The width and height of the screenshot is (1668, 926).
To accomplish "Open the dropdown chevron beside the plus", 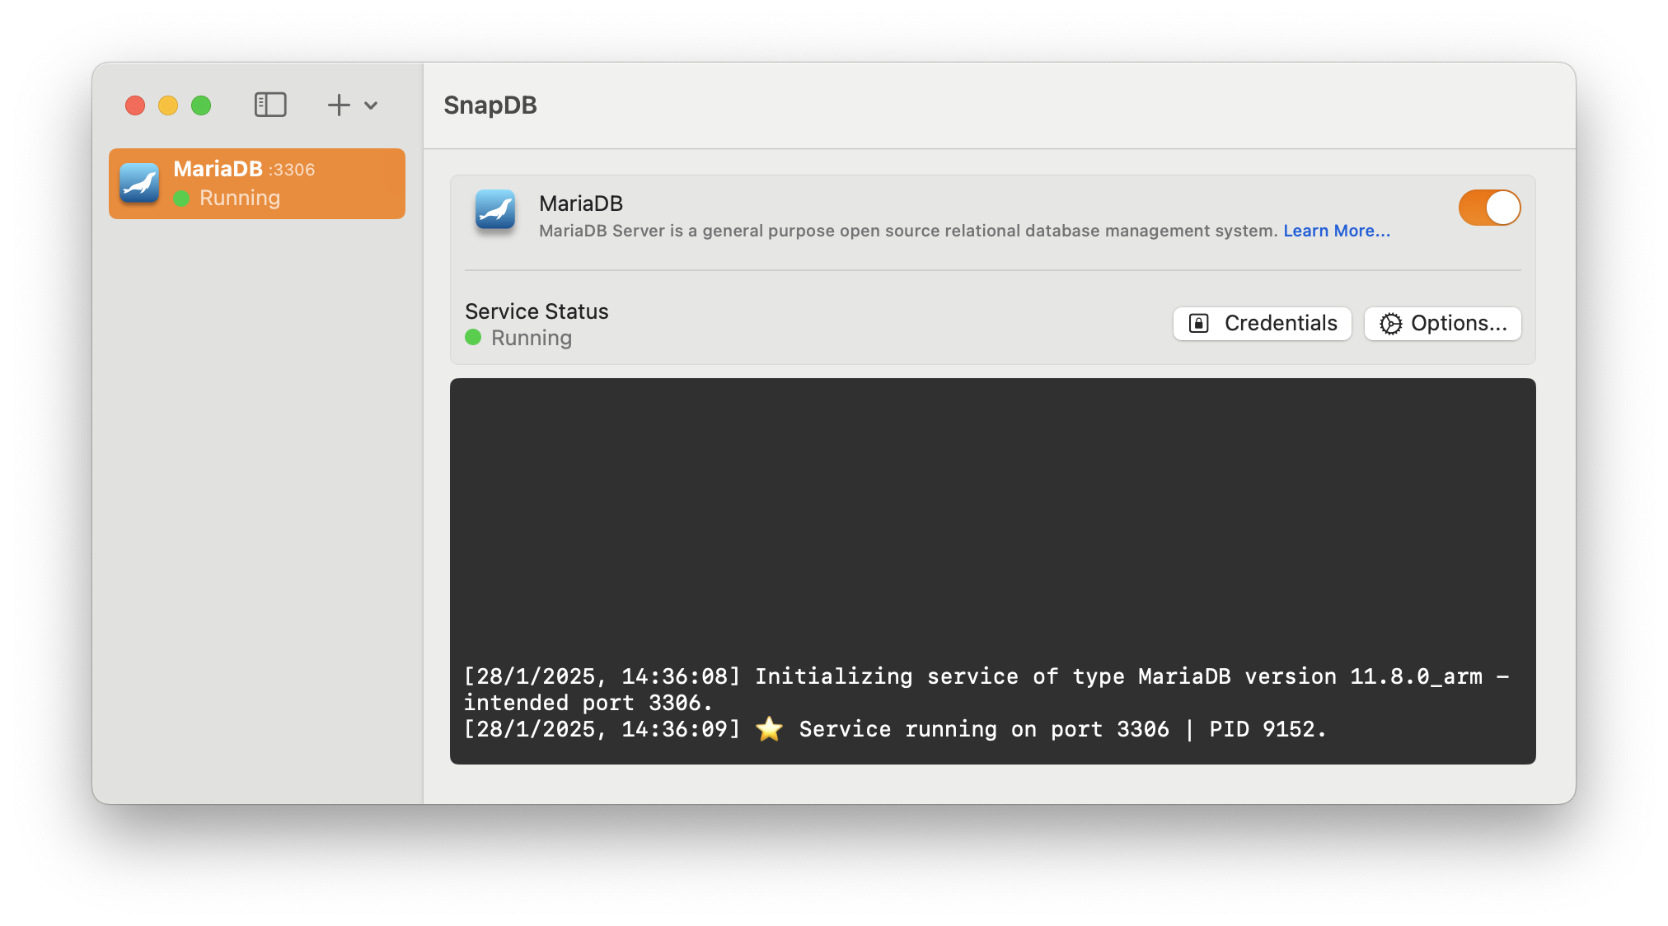I will coord(371,105).
